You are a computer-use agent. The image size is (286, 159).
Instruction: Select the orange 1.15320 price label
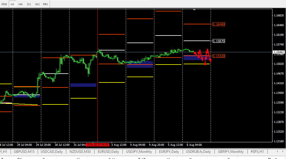219,56
